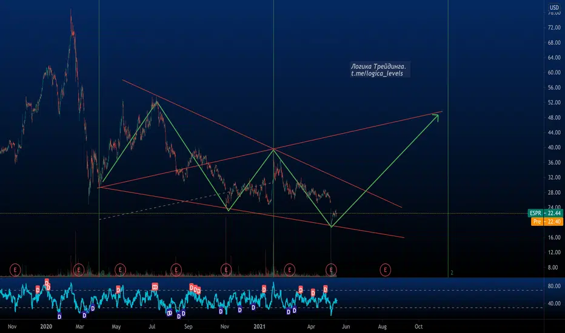The image size is (565, 333).
Task: Click the lowest blue D marker near 2020
Action: 59,317
